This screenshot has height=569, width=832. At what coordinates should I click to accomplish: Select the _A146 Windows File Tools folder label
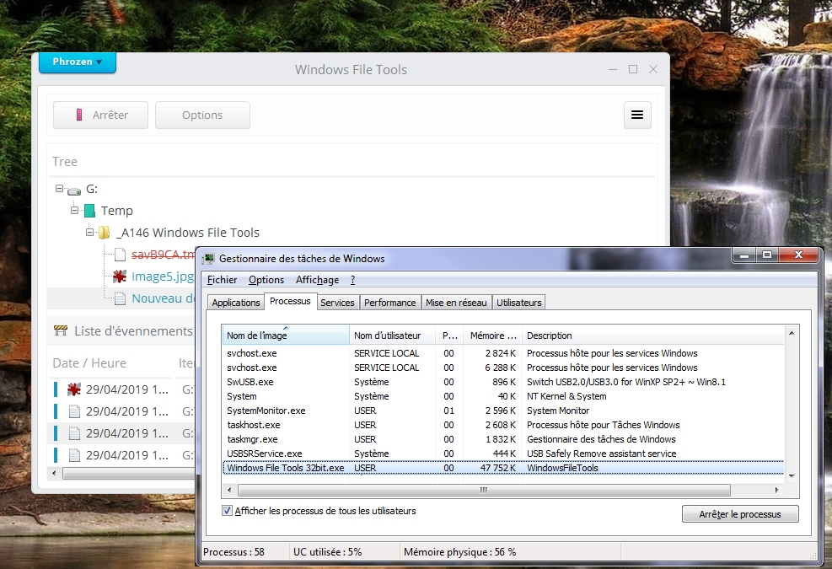[x=188, y=233]
